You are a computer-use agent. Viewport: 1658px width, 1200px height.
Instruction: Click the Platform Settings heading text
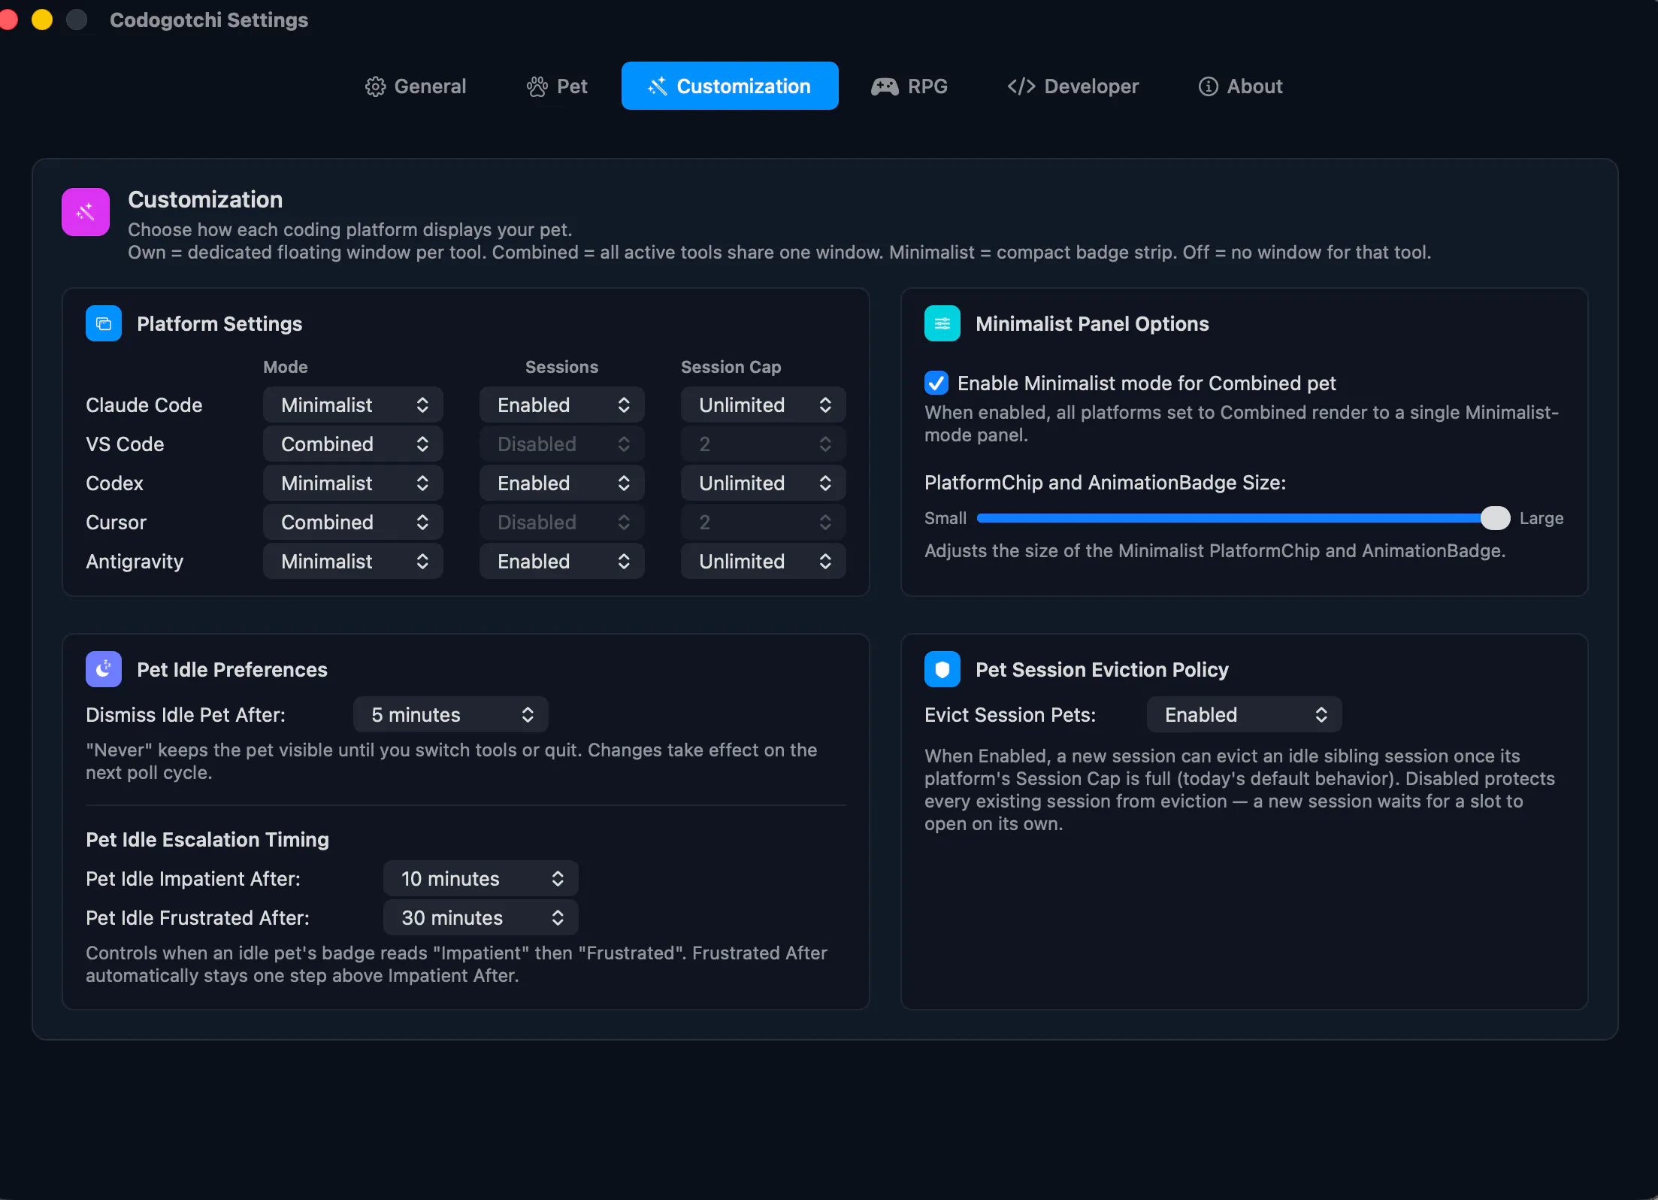click(219, 324)
